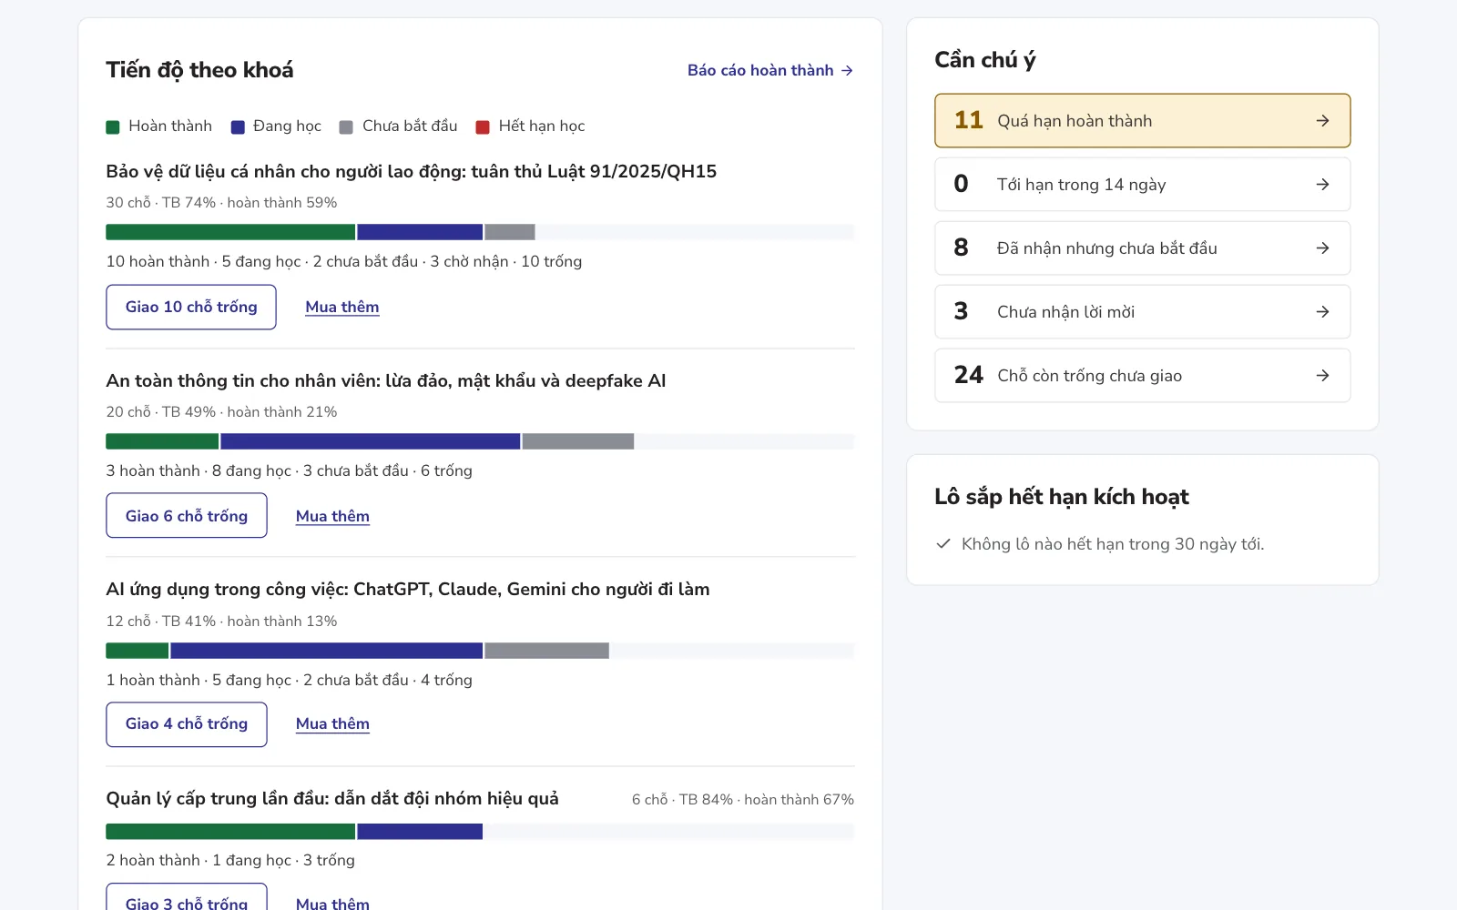Click the Lô sắp hết hạn kích hoạt heading
This screenshot has height=910, width=1457.
click(x=1062, y=497)
